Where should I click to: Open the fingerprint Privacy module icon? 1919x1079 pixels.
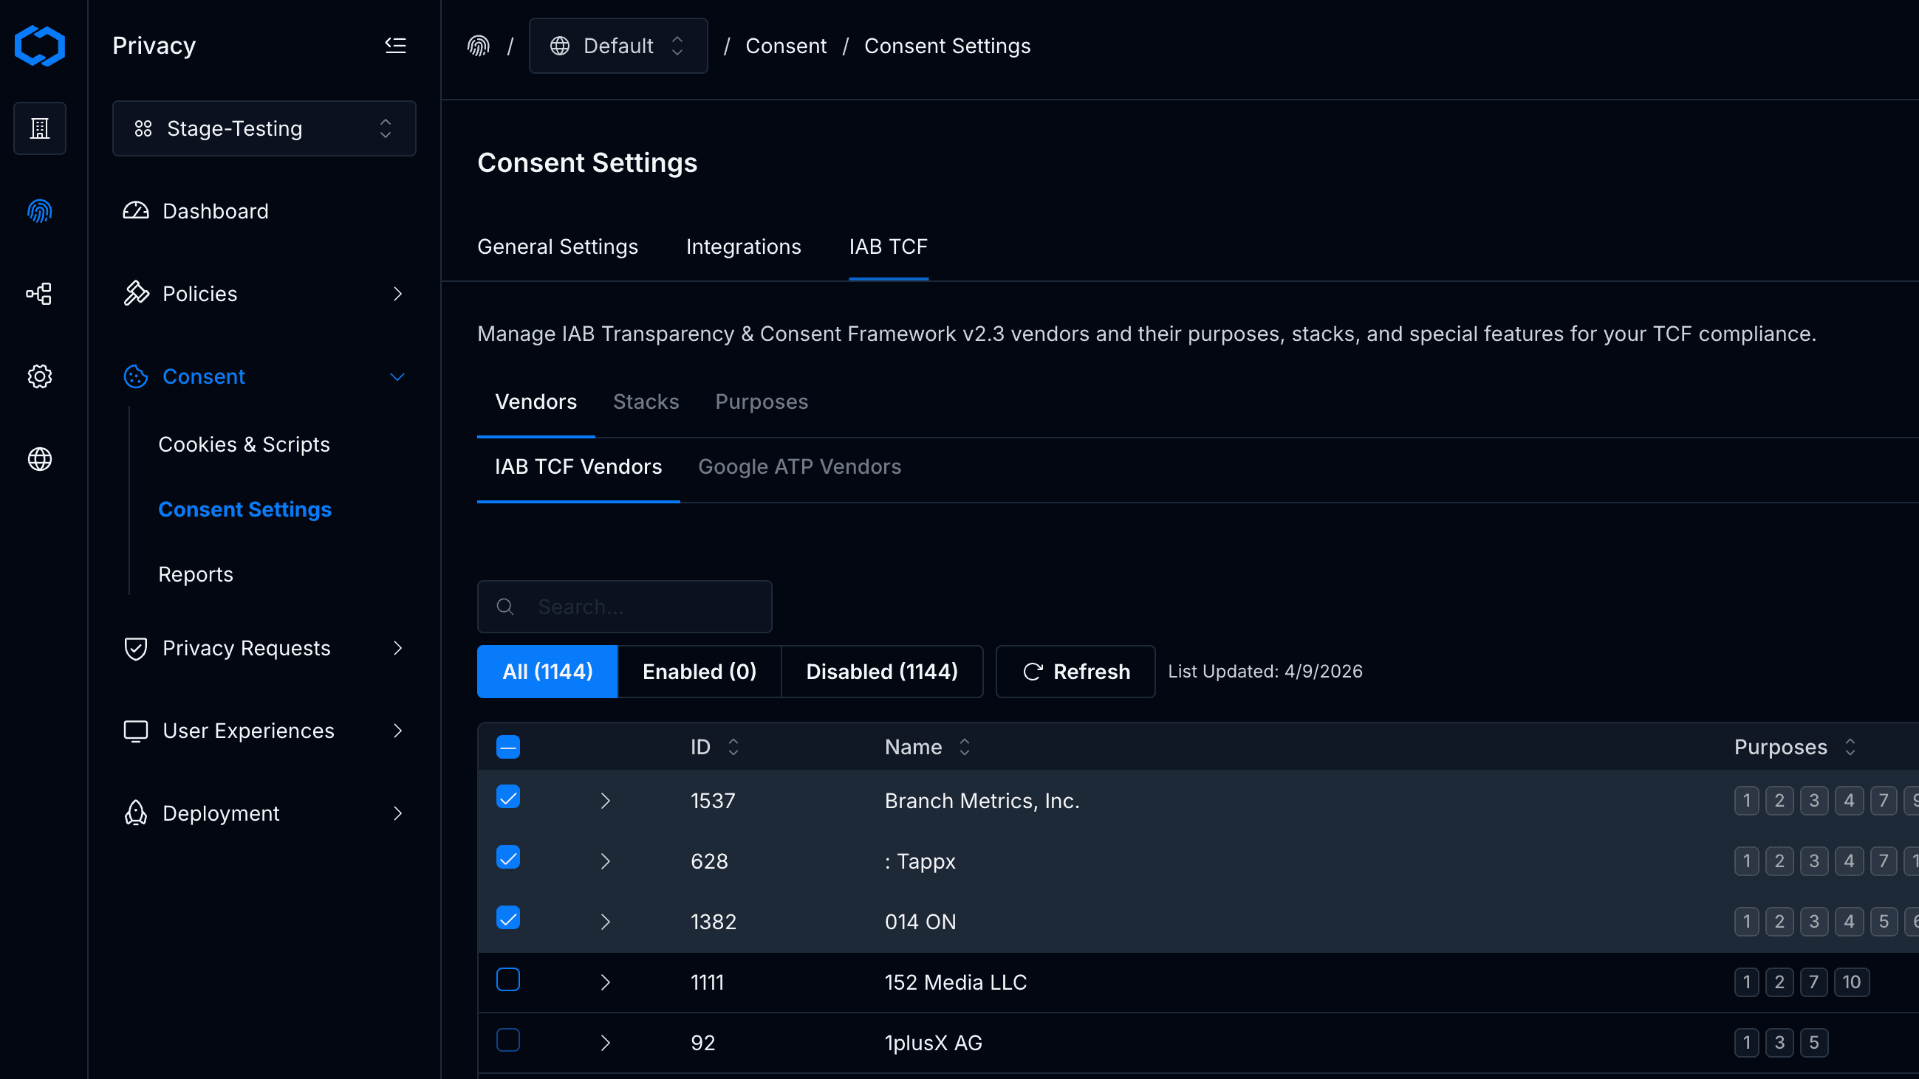(39, 211)
